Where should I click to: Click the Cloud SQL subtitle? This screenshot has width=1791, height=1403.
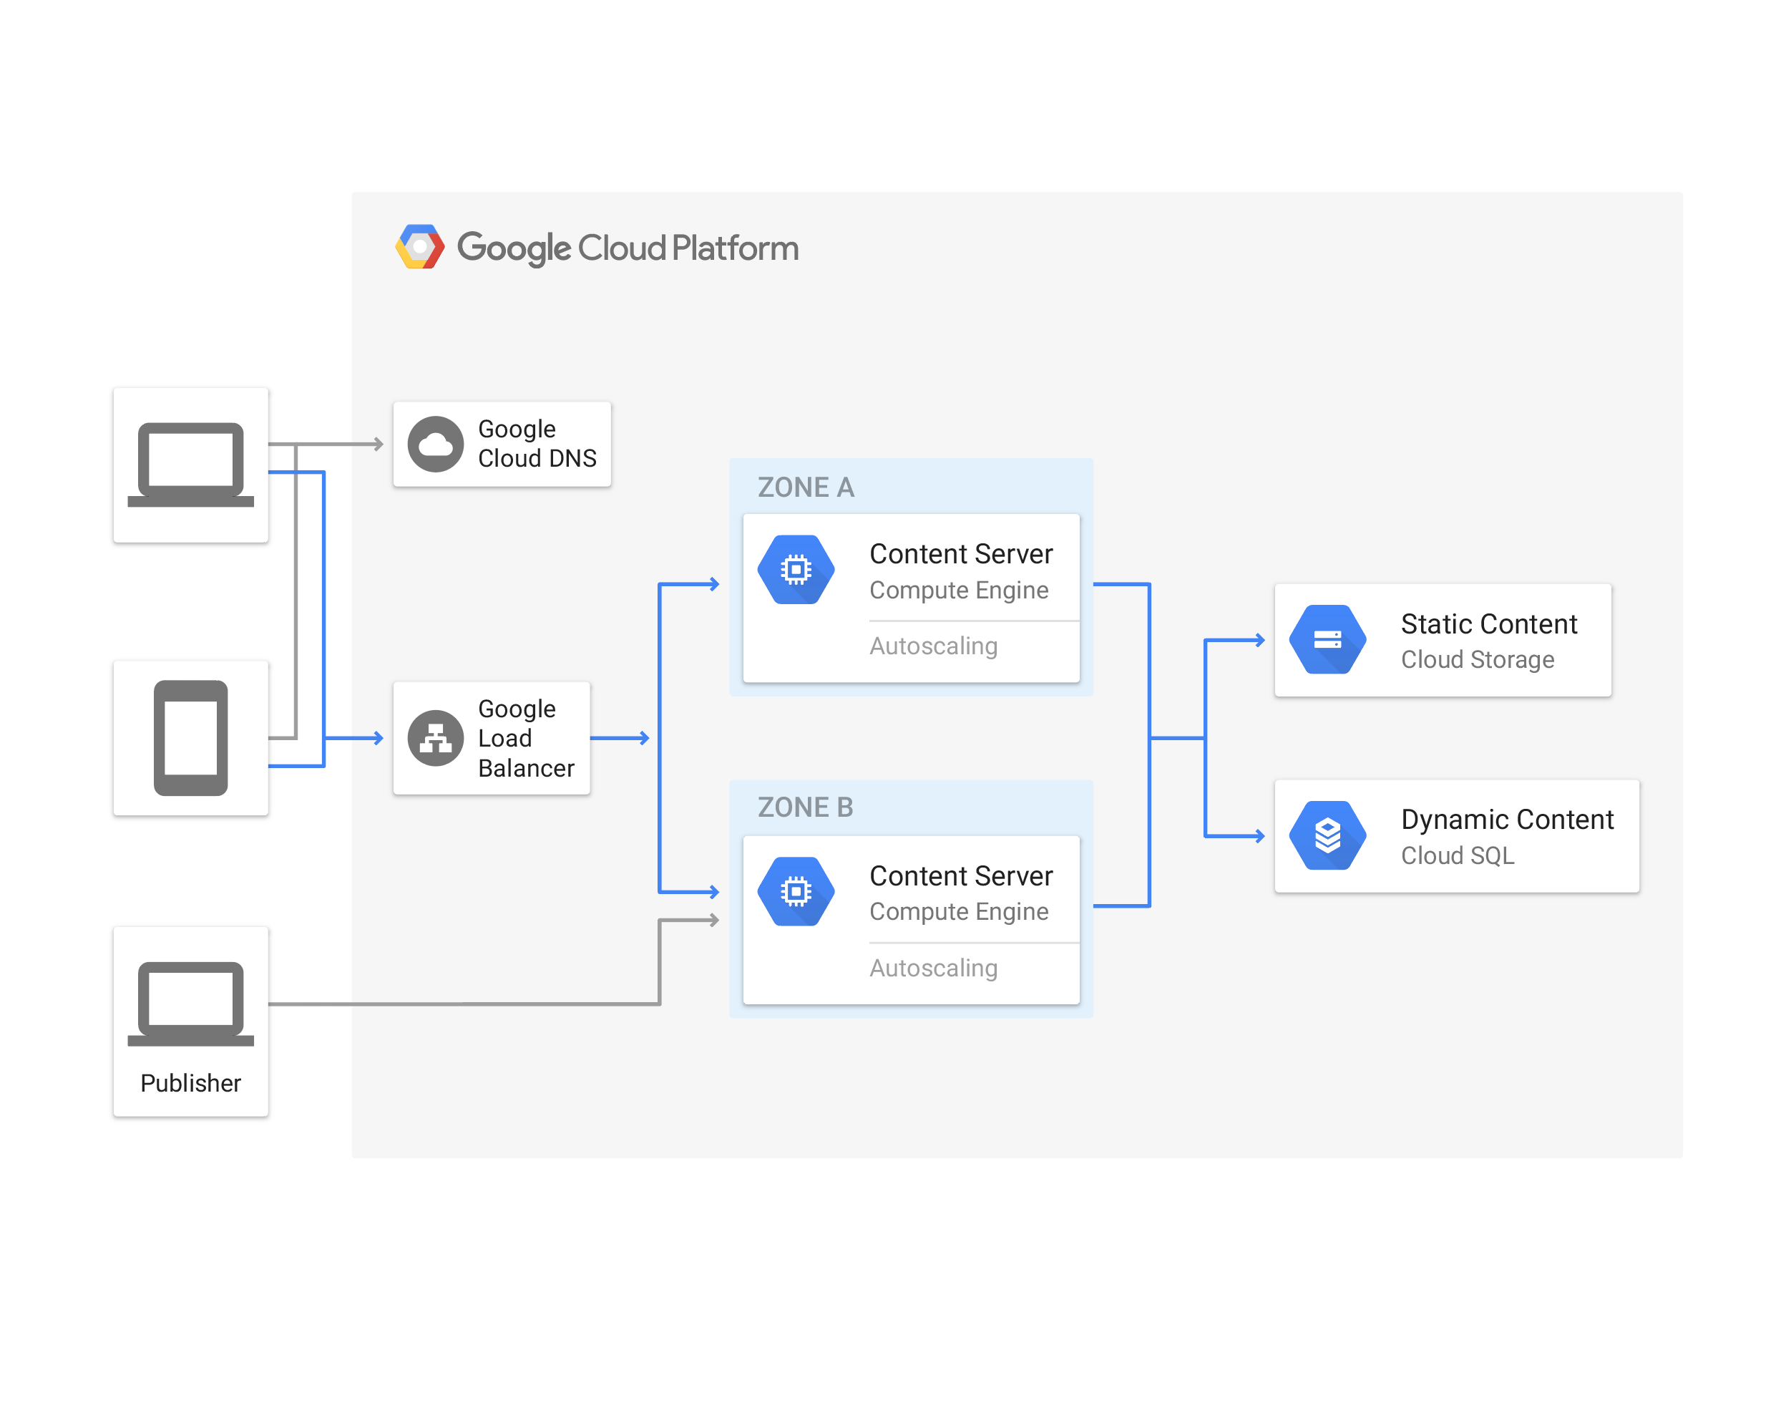pyautogui.click(x=1458, y=855)
